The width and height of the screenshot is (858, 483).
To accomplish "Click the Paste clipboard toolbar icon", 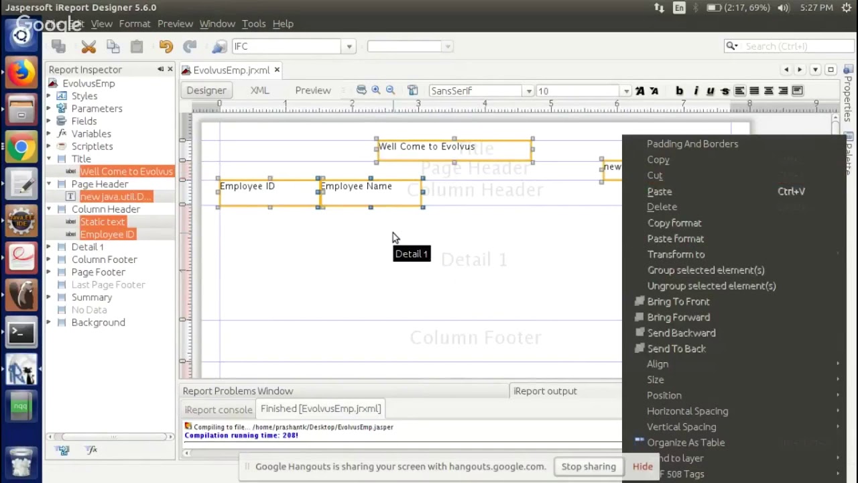I will [x=137, y=46].
